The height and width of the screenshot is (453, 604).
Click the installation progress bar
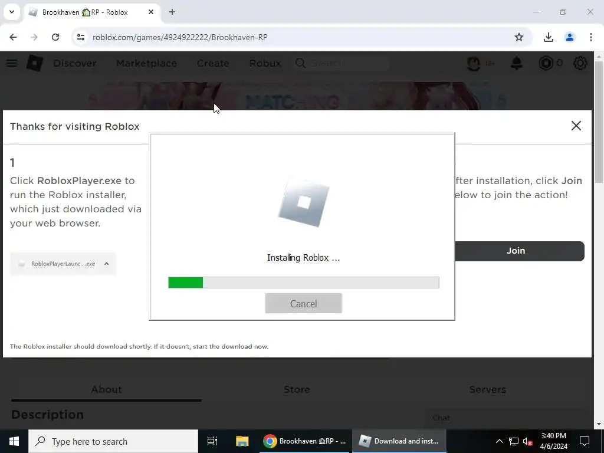coord(304,283)
